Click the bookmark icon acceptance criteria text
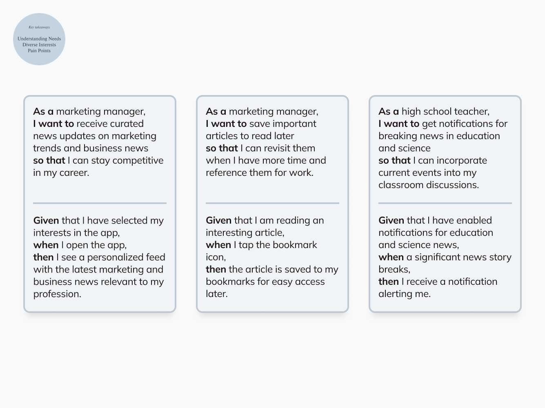Image resolution: width=545 pixels, height=408 pixels. [x=272, y=257]
